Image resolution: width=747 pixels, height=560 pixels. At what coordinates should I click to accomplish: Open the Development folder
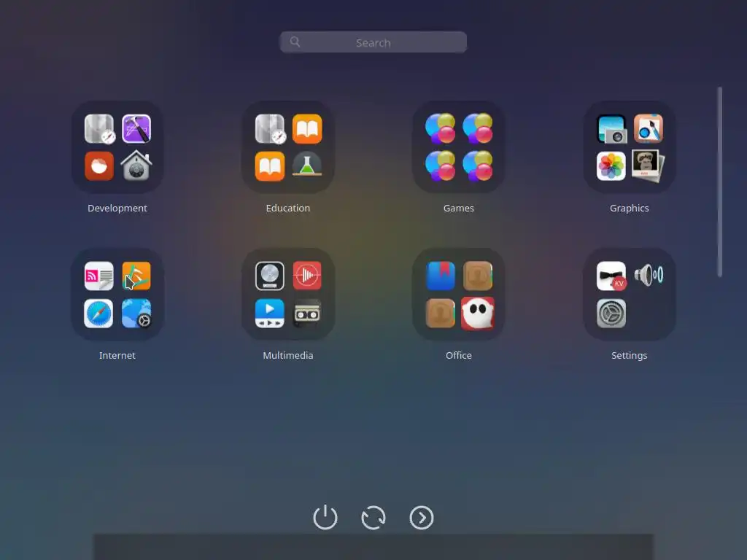tap(117, 147)
